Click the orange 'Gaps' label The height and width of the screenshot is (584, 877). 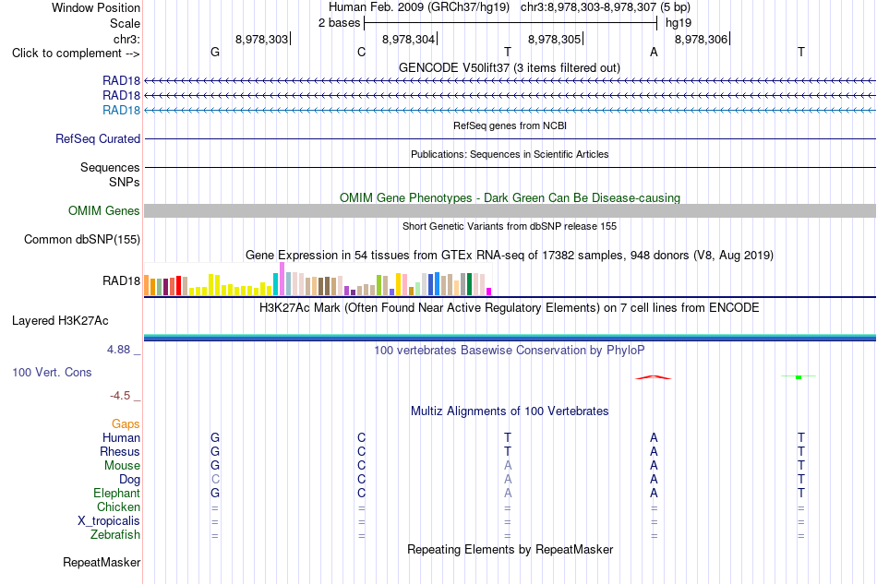coord(126,423)
